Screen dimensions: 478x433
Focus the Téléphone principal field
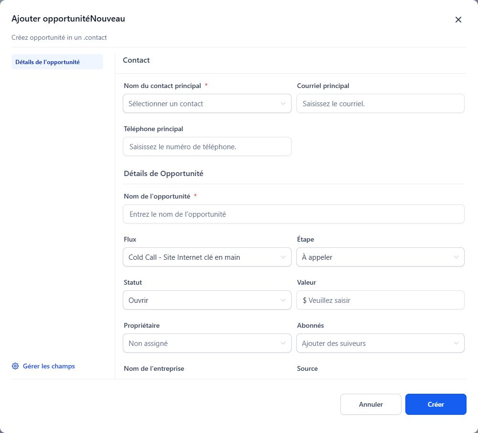(207, 147)
